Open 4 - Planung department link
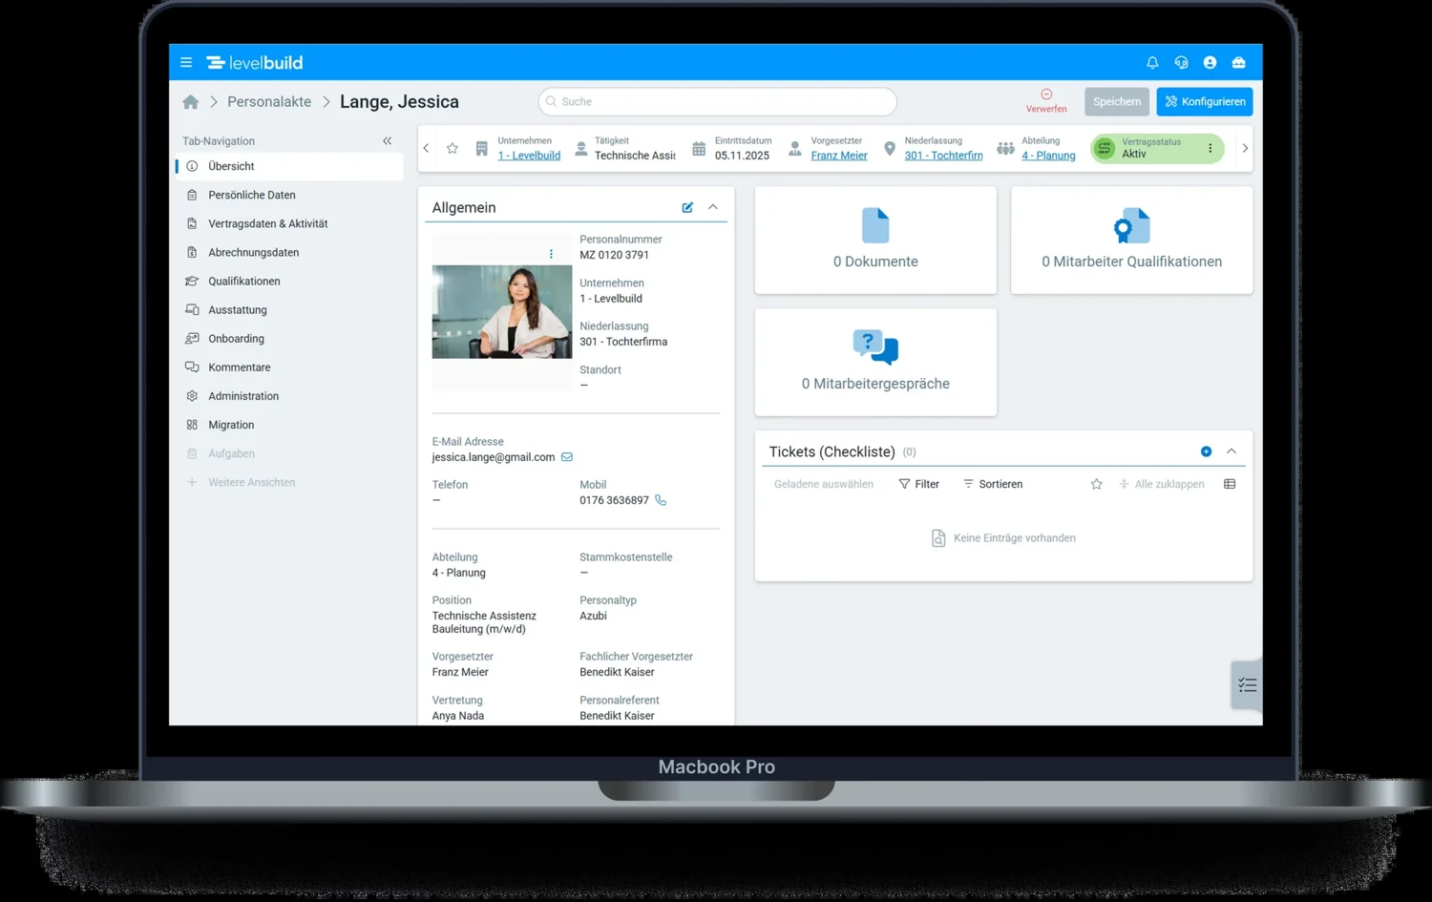1432x902 pixels. coord(1048,156)
